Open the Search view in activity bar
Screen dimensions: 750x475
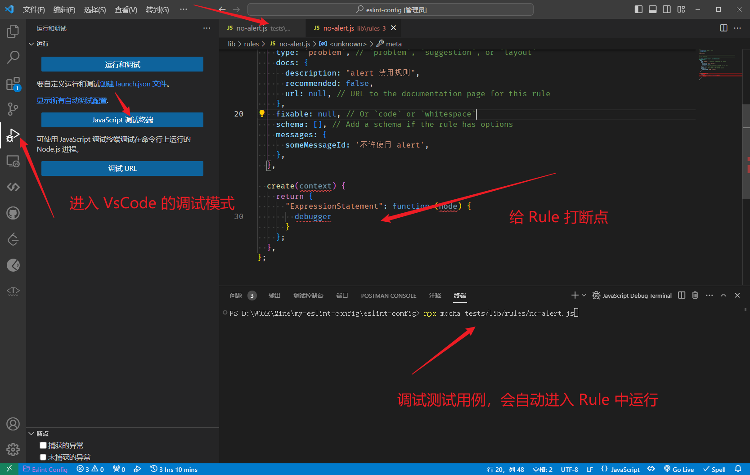pyautogui.click(x=13, y=57)
